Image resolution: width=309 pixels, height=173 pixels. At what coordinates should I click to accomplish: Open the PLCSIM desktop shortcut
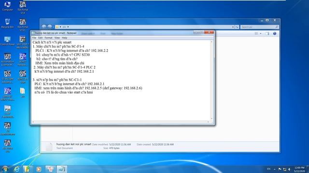(7, 77)
